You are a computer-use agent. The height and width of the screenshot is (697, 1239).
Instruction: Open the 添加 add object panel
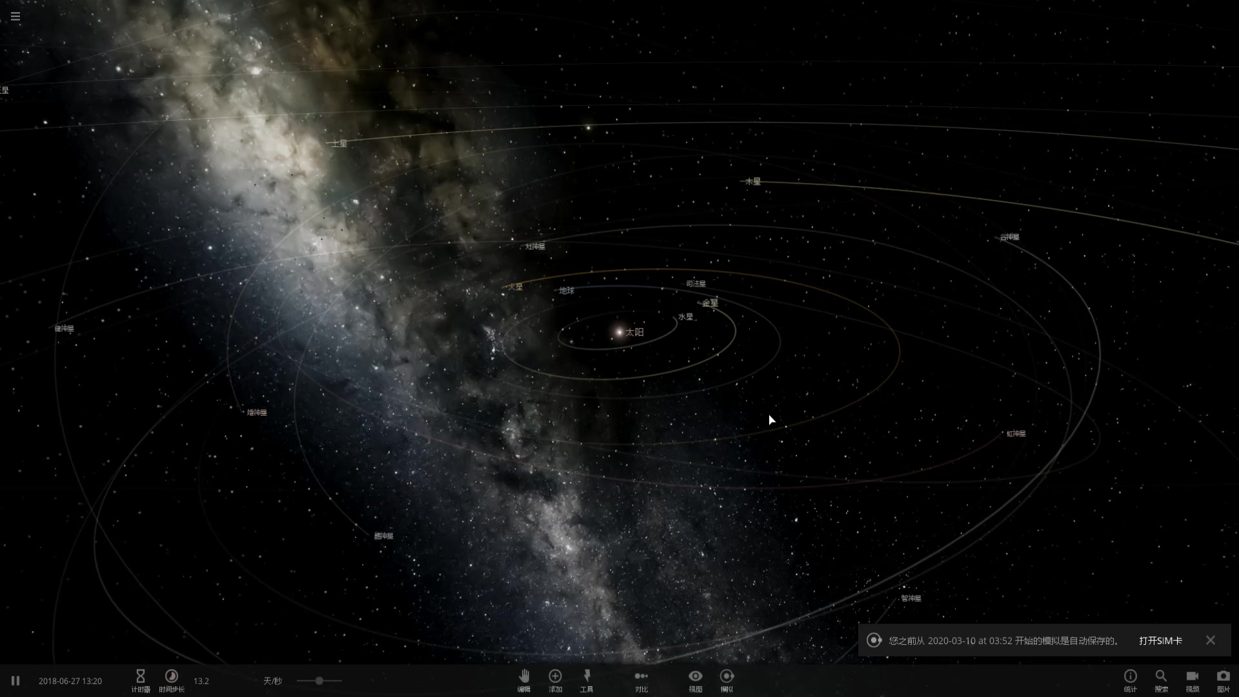[555, 681]
